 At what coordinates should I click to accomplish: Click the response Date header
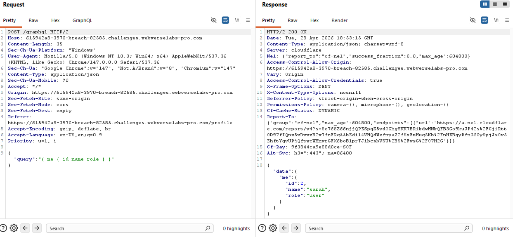(320, 38)
